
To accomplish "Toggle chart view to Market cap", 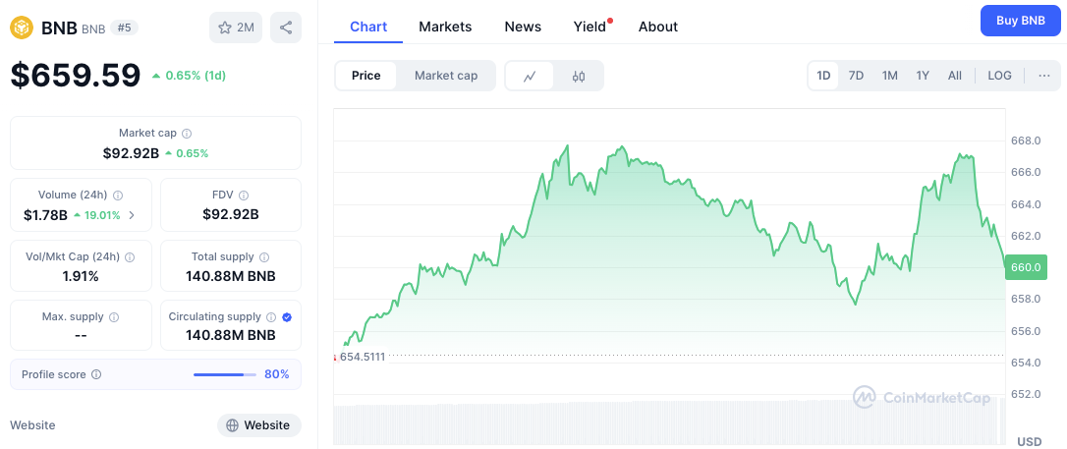I will click(x=446, y=76).
